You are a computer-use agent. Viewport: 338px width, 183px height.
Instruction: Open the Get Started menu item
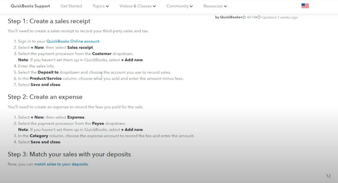(71, 6)
